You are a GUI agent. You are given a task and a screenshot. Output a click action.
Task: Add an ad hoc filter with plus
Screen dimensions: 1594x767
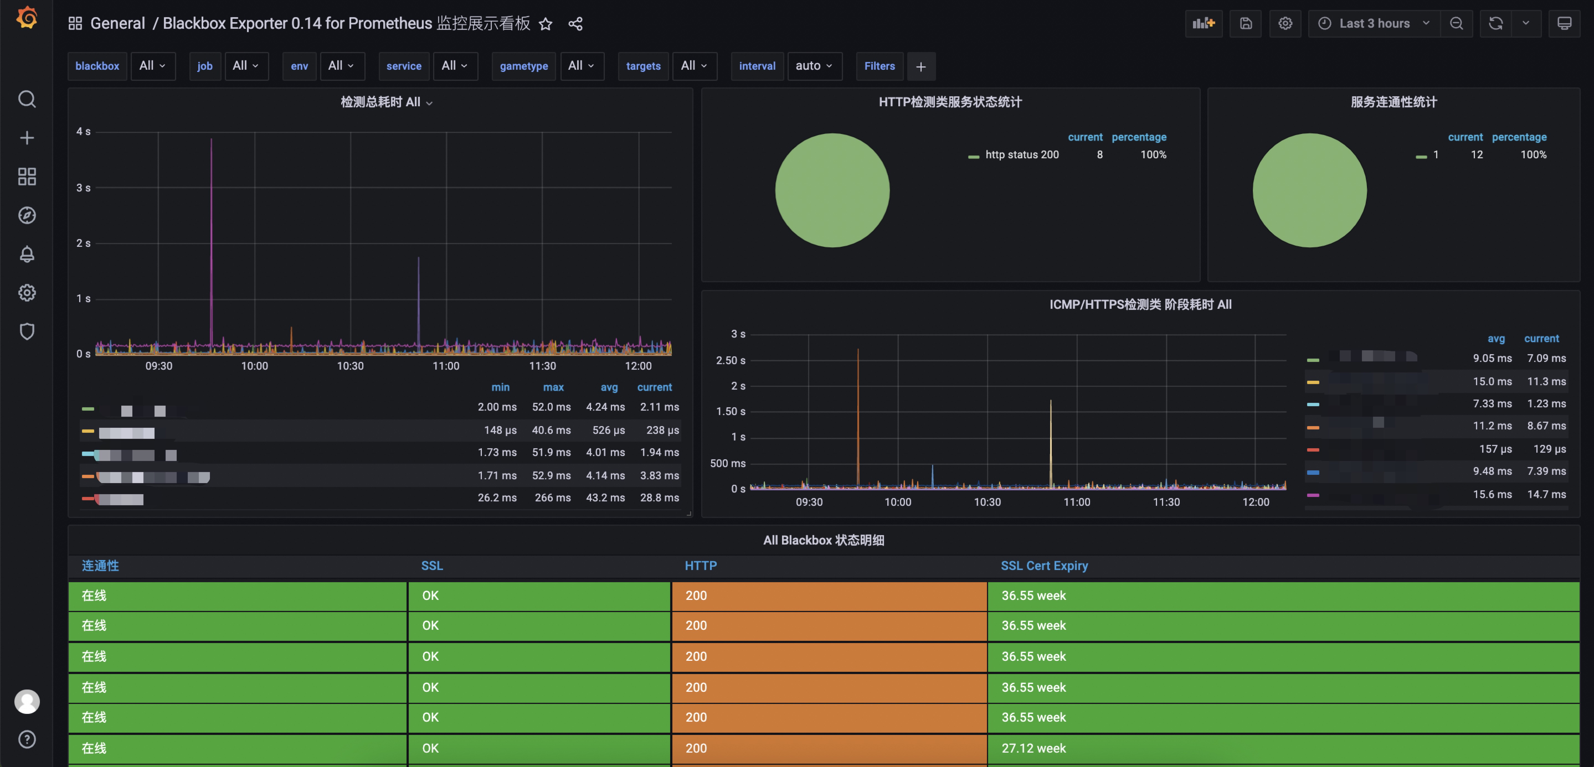click(921, 66)
